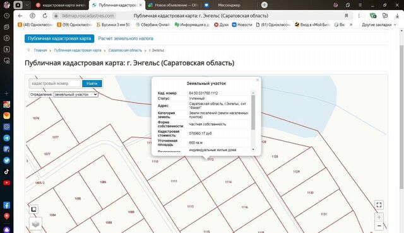Open a new browser tab with plus
The image size is (404, 233).
click(264, 5)
